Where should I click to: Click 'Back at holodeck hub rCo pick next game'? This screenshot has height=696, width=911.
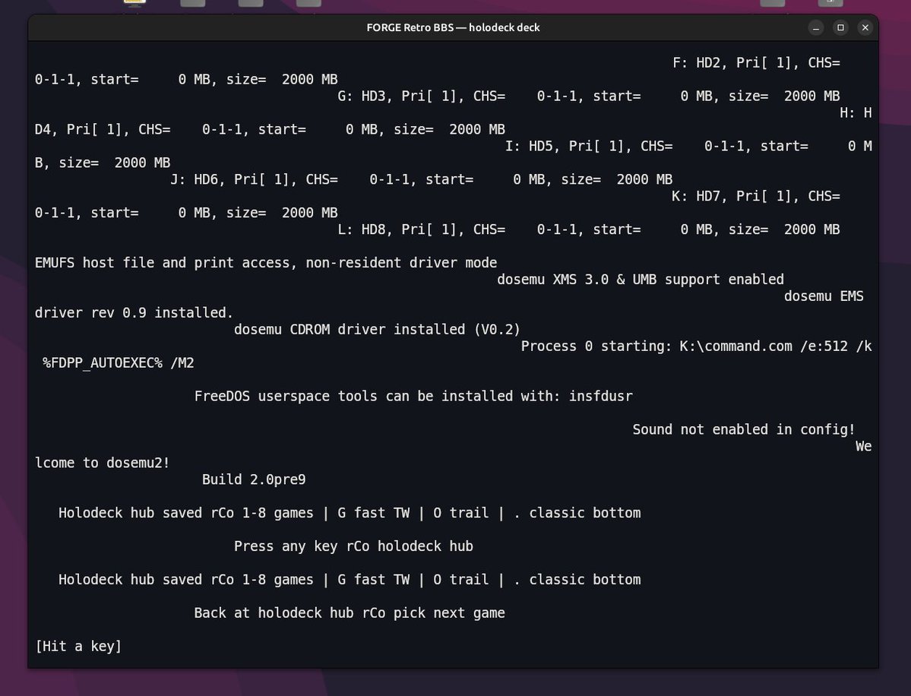point(350,613)
